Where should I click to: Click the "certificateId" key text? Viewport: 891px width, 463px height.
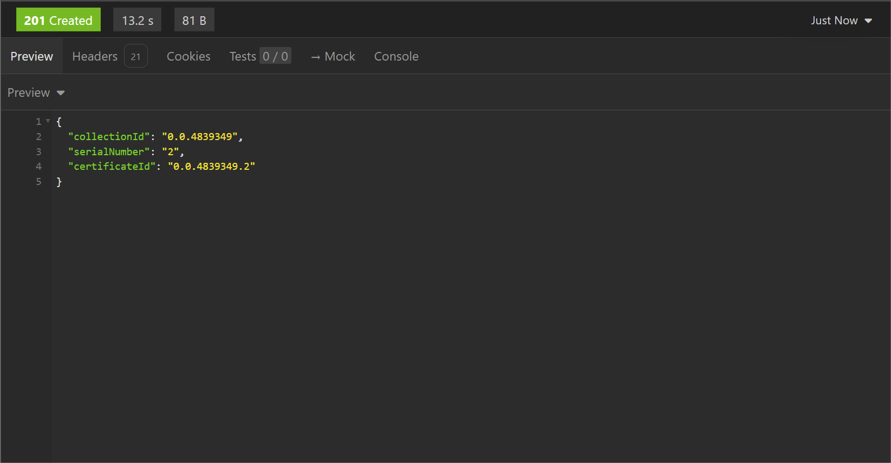pyautogui.click(x=112, y=167)
